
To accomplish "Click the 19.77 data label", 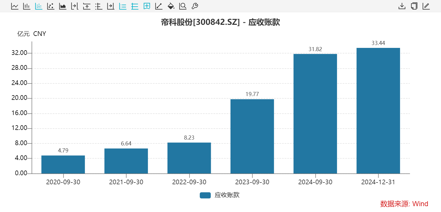I will [x=252, y=94].
